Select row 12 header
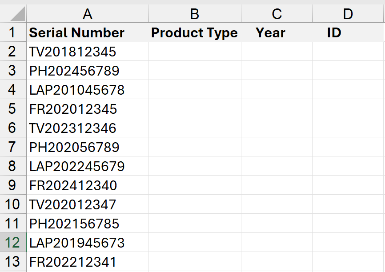Screen dimensions: 385x272 [12, 243]
